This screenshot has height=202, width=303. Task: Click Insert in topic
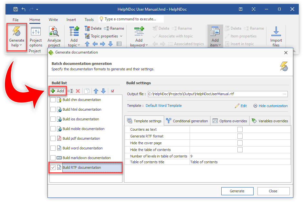pos(240,44)
